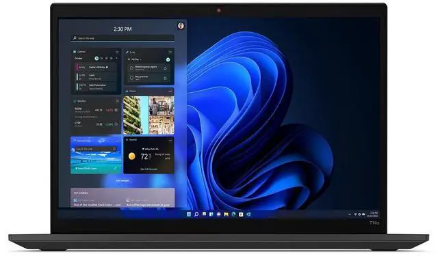Viewport: 438px width, 256px height.
Task: Open Weather widget more options
Action: coord(170,141)
